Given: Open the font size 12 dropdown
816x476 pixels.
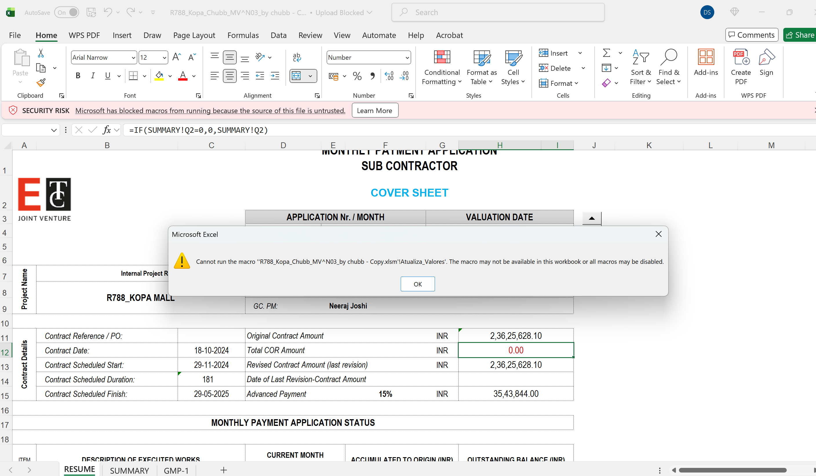Looking at the screenshot, I should tap(165, 58).
